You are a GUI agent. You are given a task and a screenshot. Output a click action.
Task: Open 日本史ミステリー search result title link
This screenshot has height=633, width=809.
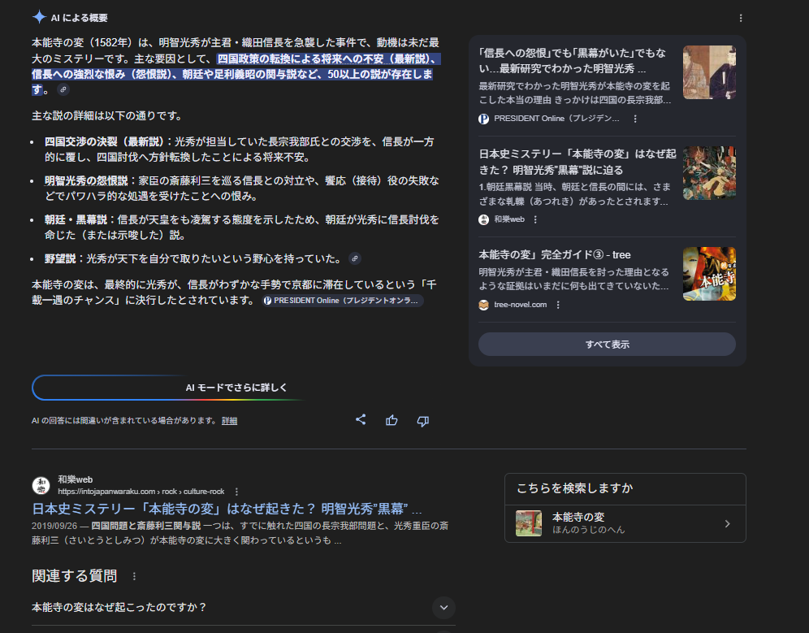pos(227,509)
